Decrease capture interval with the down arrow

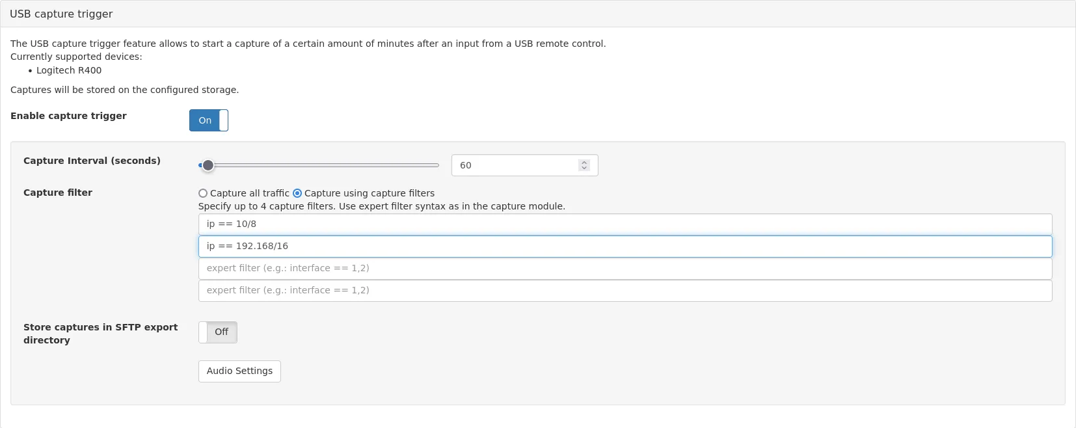tap(584, 168)
